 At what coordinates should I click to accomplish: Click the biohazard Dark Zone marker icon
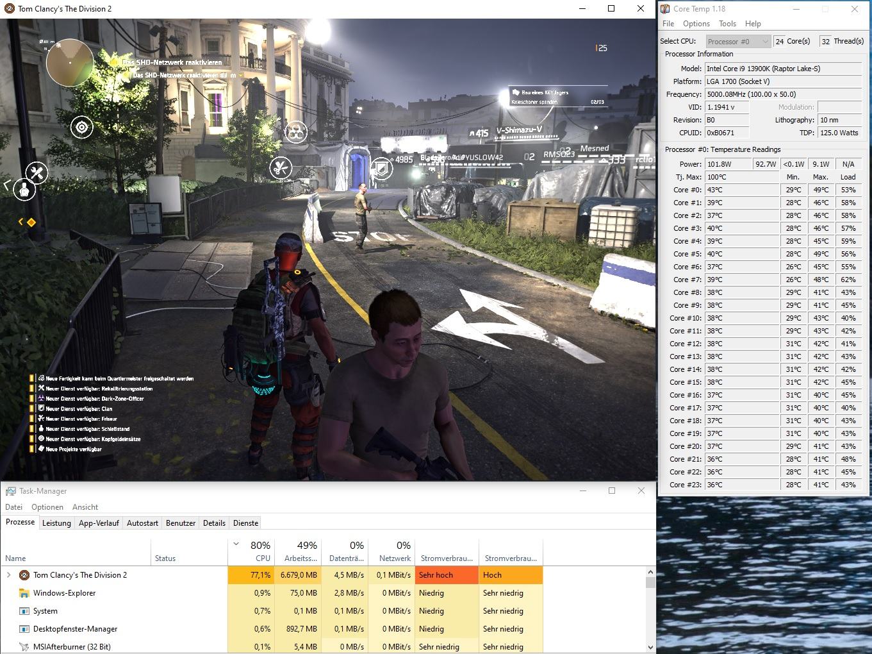pos(295,132)
